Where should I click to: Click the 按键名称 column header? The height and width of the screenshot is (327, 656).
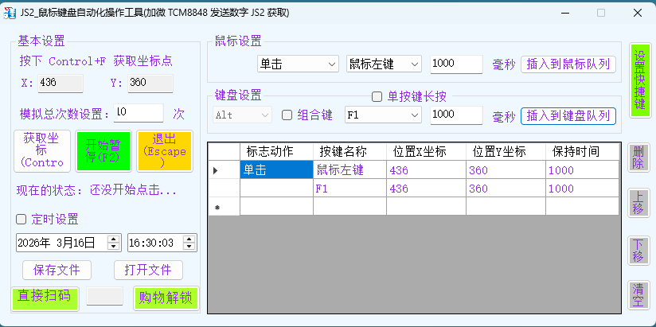349,152
